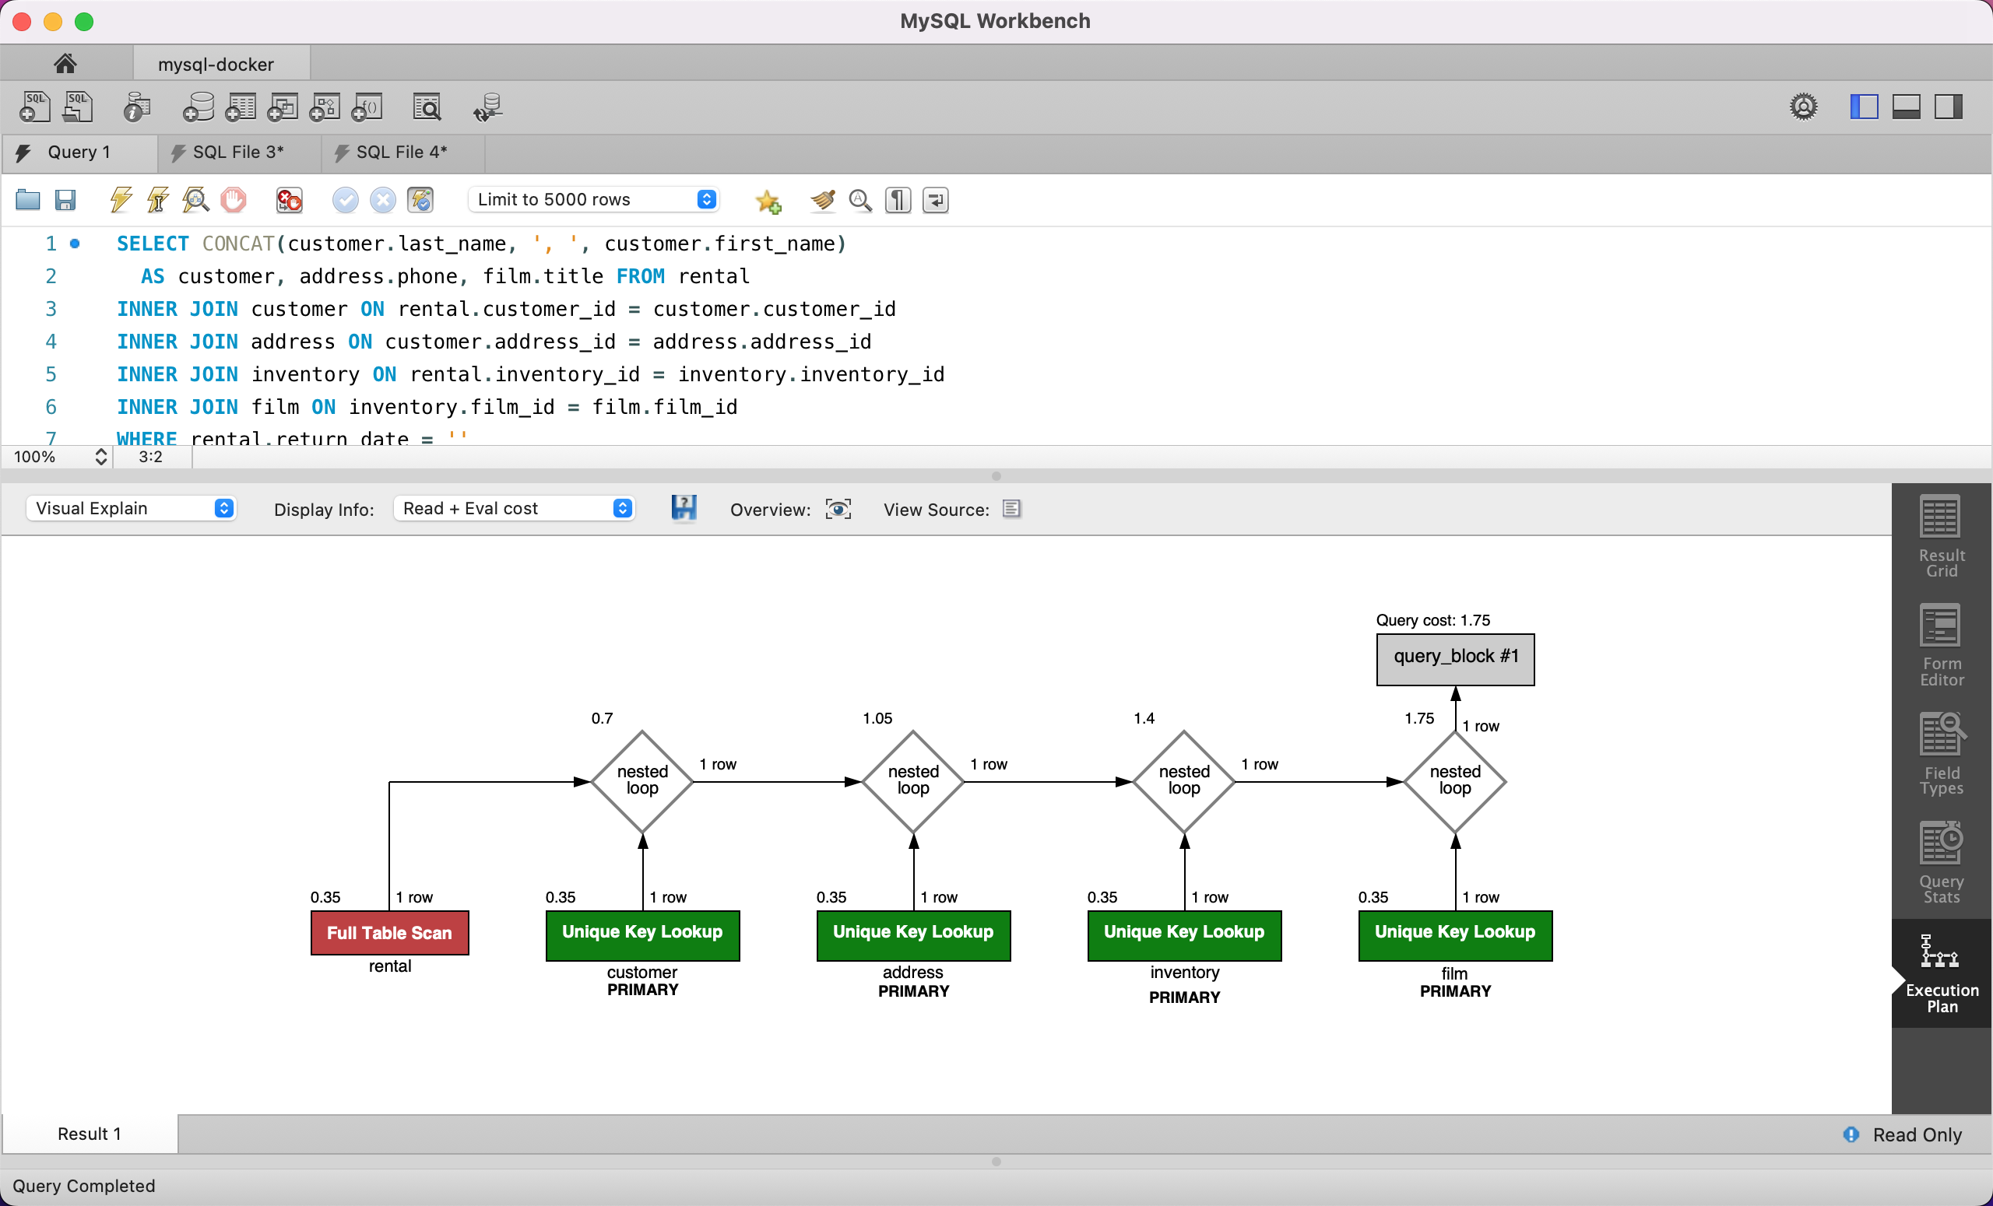Toggle soft line wrapping in editor
This screenshot has height=1206, width=1993.
pos(935,200)
